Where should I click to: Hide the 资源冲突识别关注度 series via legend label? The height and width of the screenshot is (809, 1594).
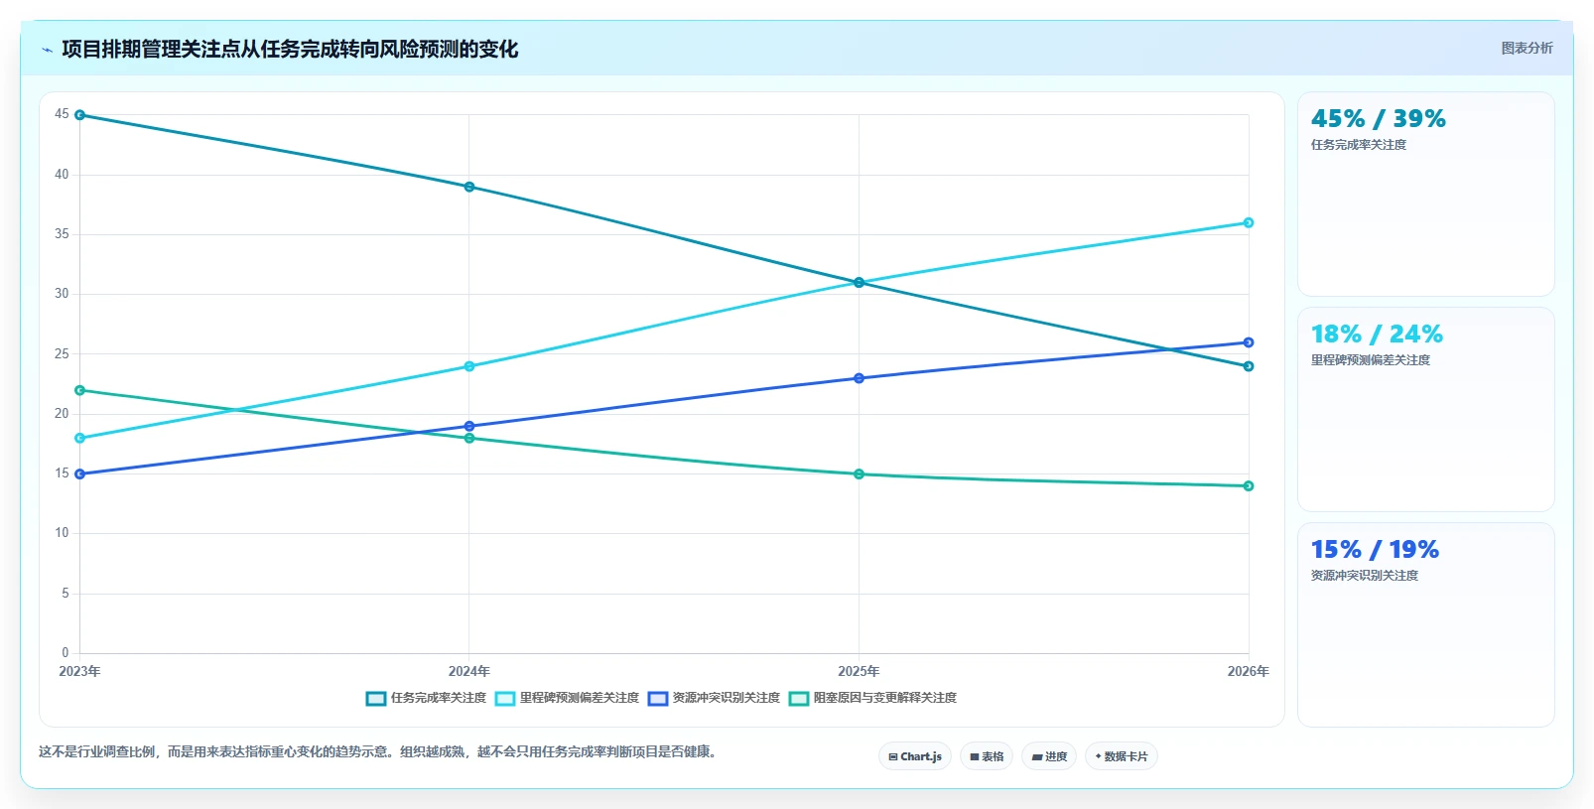(x=727, y=698)
